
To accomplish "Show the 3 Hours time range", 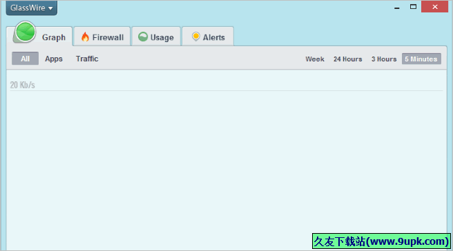I will point(384,59).
